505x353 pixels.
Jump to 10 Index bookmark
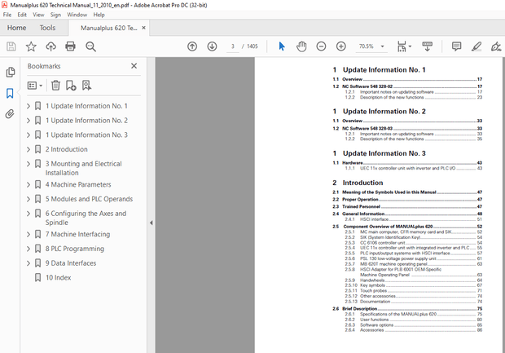(58, 277)
